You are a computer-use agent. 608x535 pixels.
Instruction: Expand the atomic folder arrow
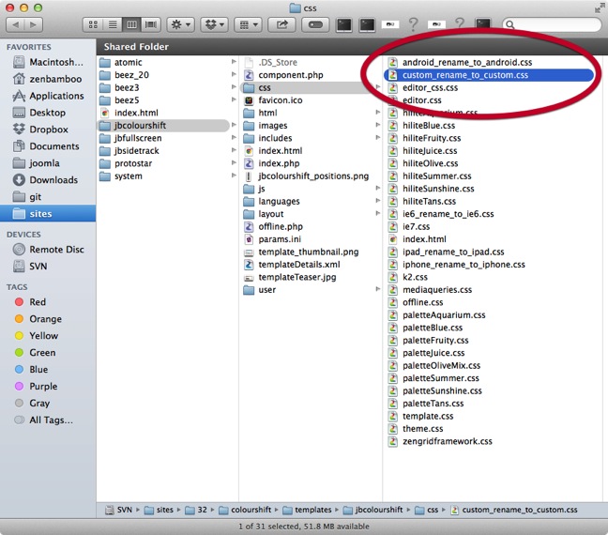tap(234, 62)
